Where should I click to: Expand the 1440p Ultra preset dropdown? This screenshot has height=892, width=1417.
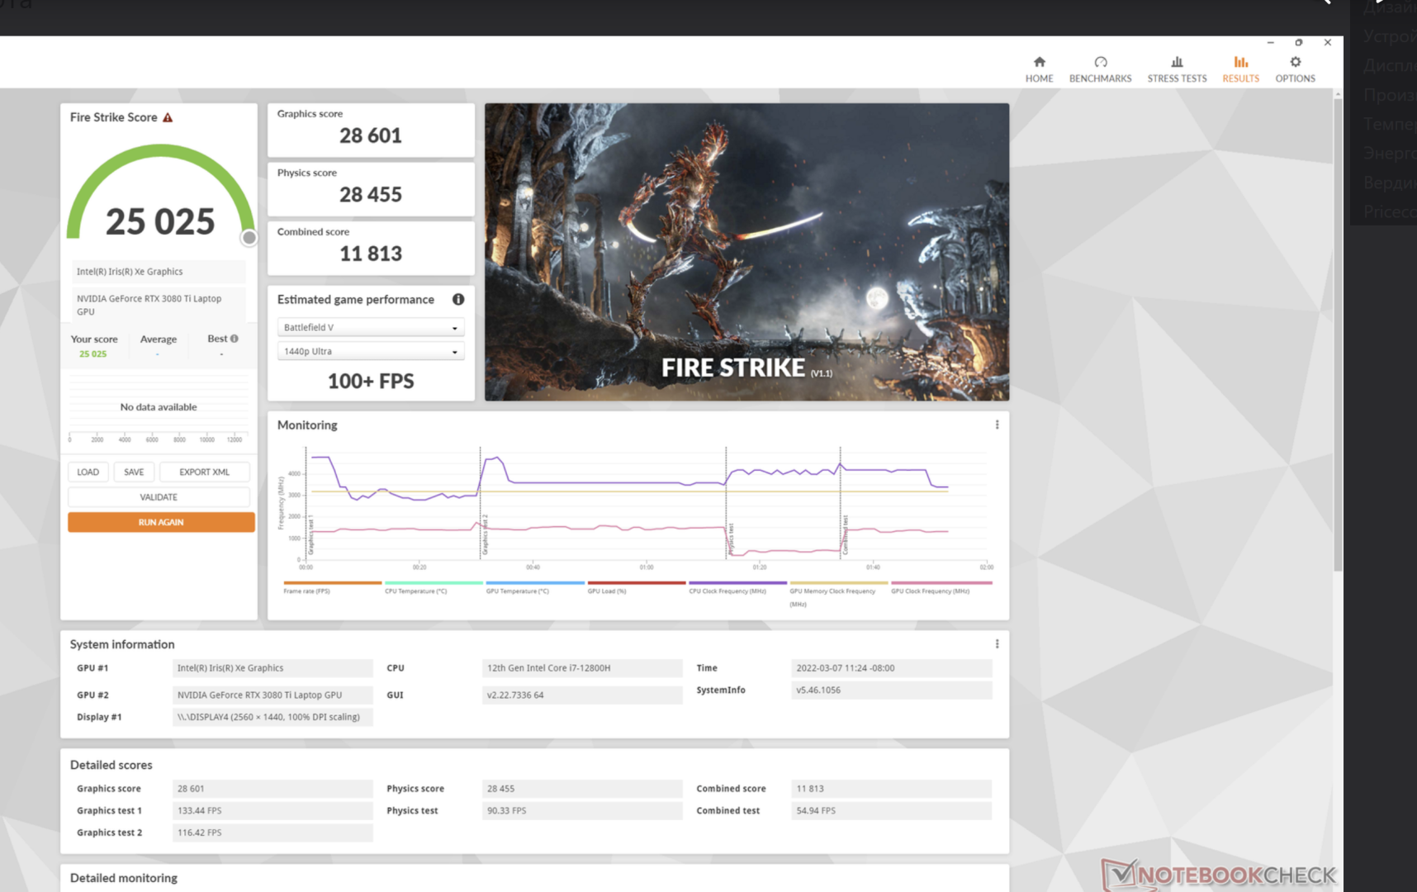371,352
